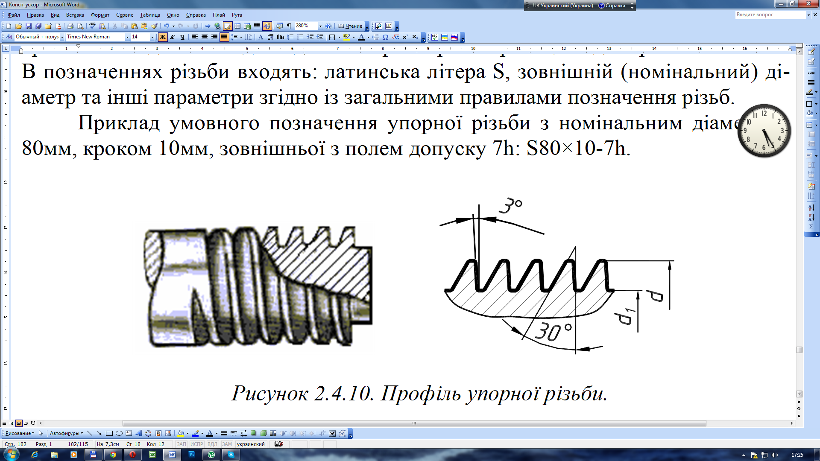The width and height of the screenshot is (820, 461).
Task: Expand the font size 14 dropdown
Action: (152, 37)
